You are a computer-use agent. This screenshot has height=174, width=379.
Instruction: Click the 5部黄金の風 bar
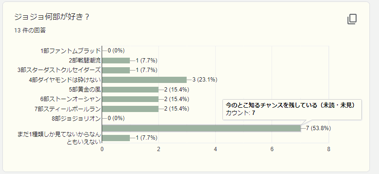point(130,90)
